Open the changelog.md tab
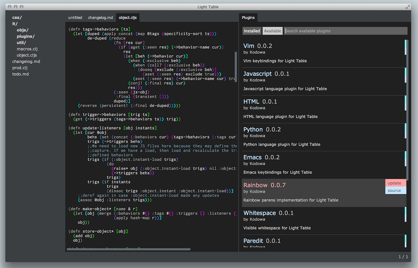 [x=100, y=18]
